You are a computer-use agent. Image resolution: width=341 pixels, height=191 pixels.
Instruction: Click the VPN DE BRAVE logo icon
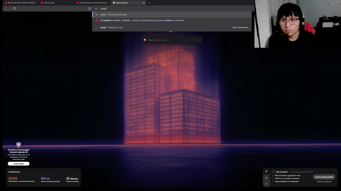(x=273, y=172)
